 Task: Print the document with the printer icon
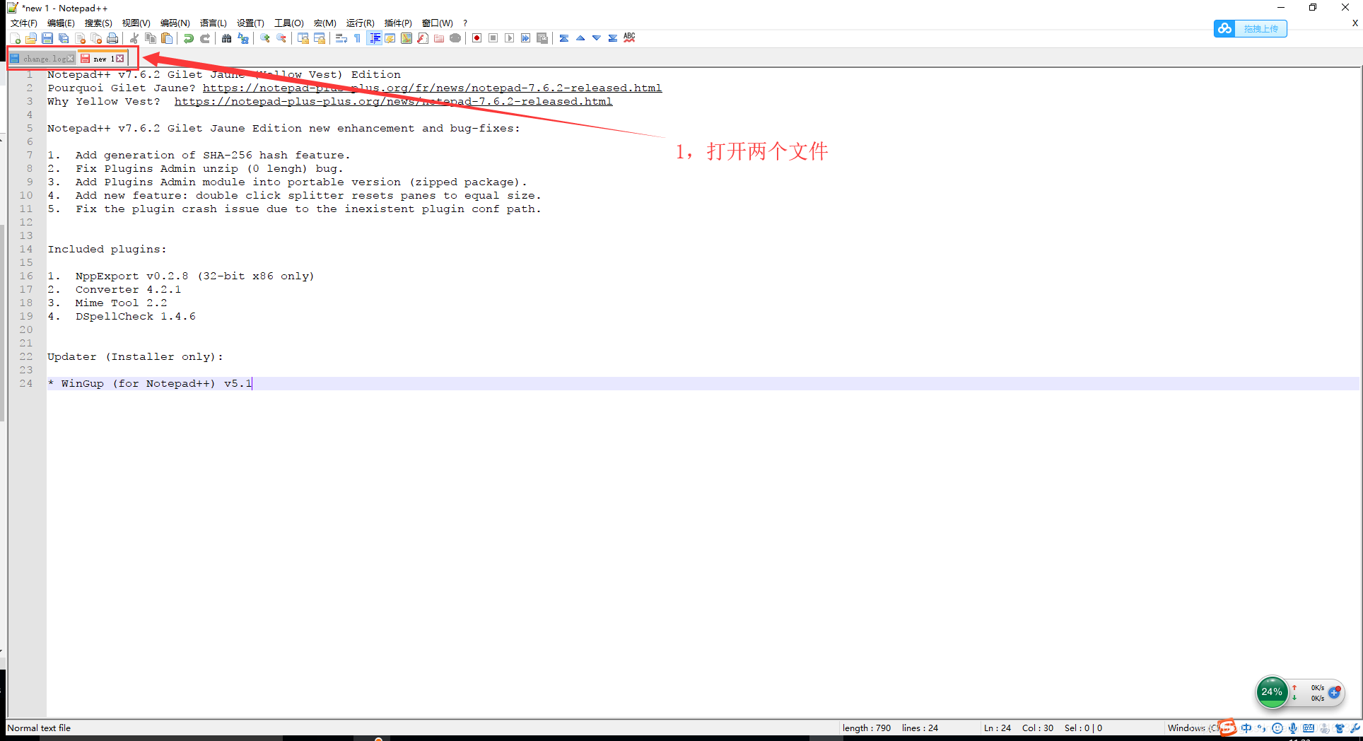112,38
